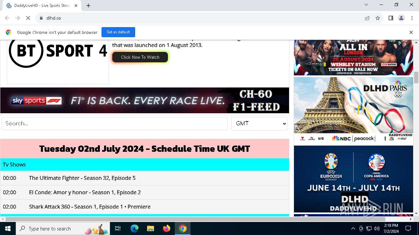Image resolution: width=419 pixels, height=235 pixels.
Task: Open the All In London banner
Action: coord(354,57)
